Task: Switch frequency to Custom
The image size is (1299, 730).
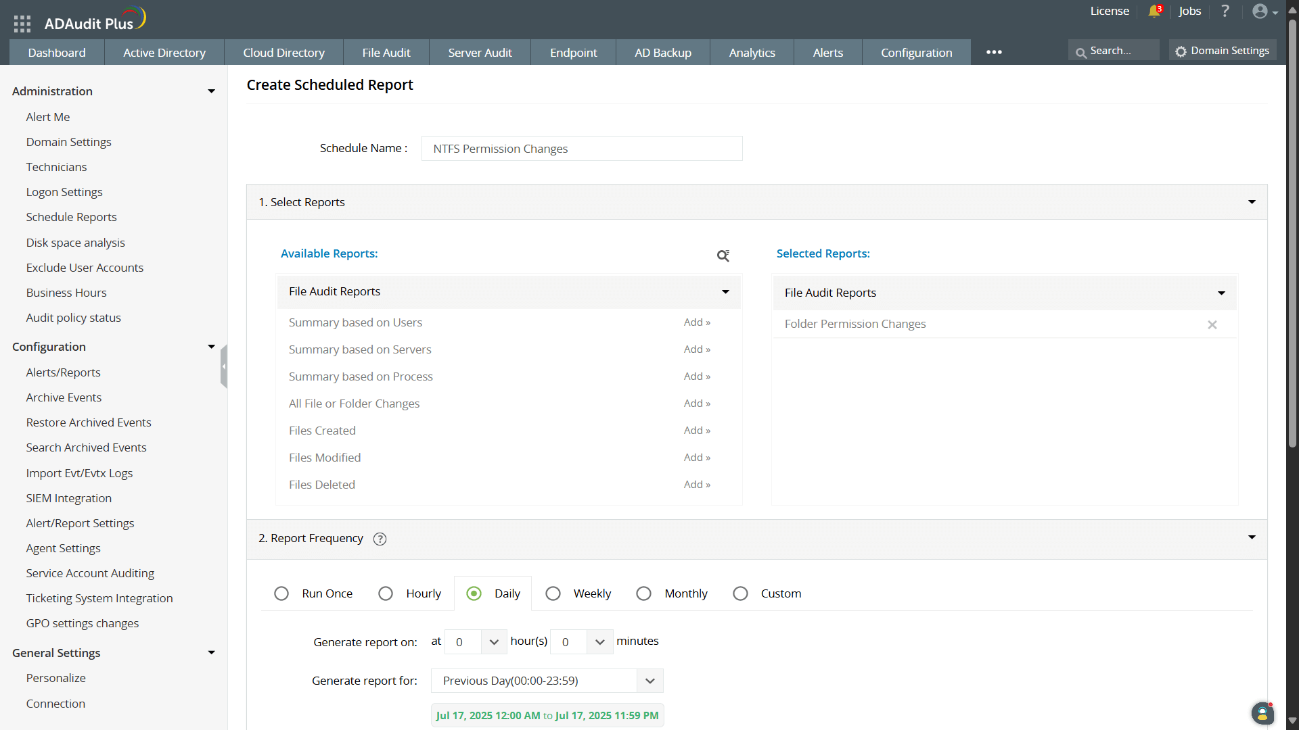Action: (x=741, y=593)
